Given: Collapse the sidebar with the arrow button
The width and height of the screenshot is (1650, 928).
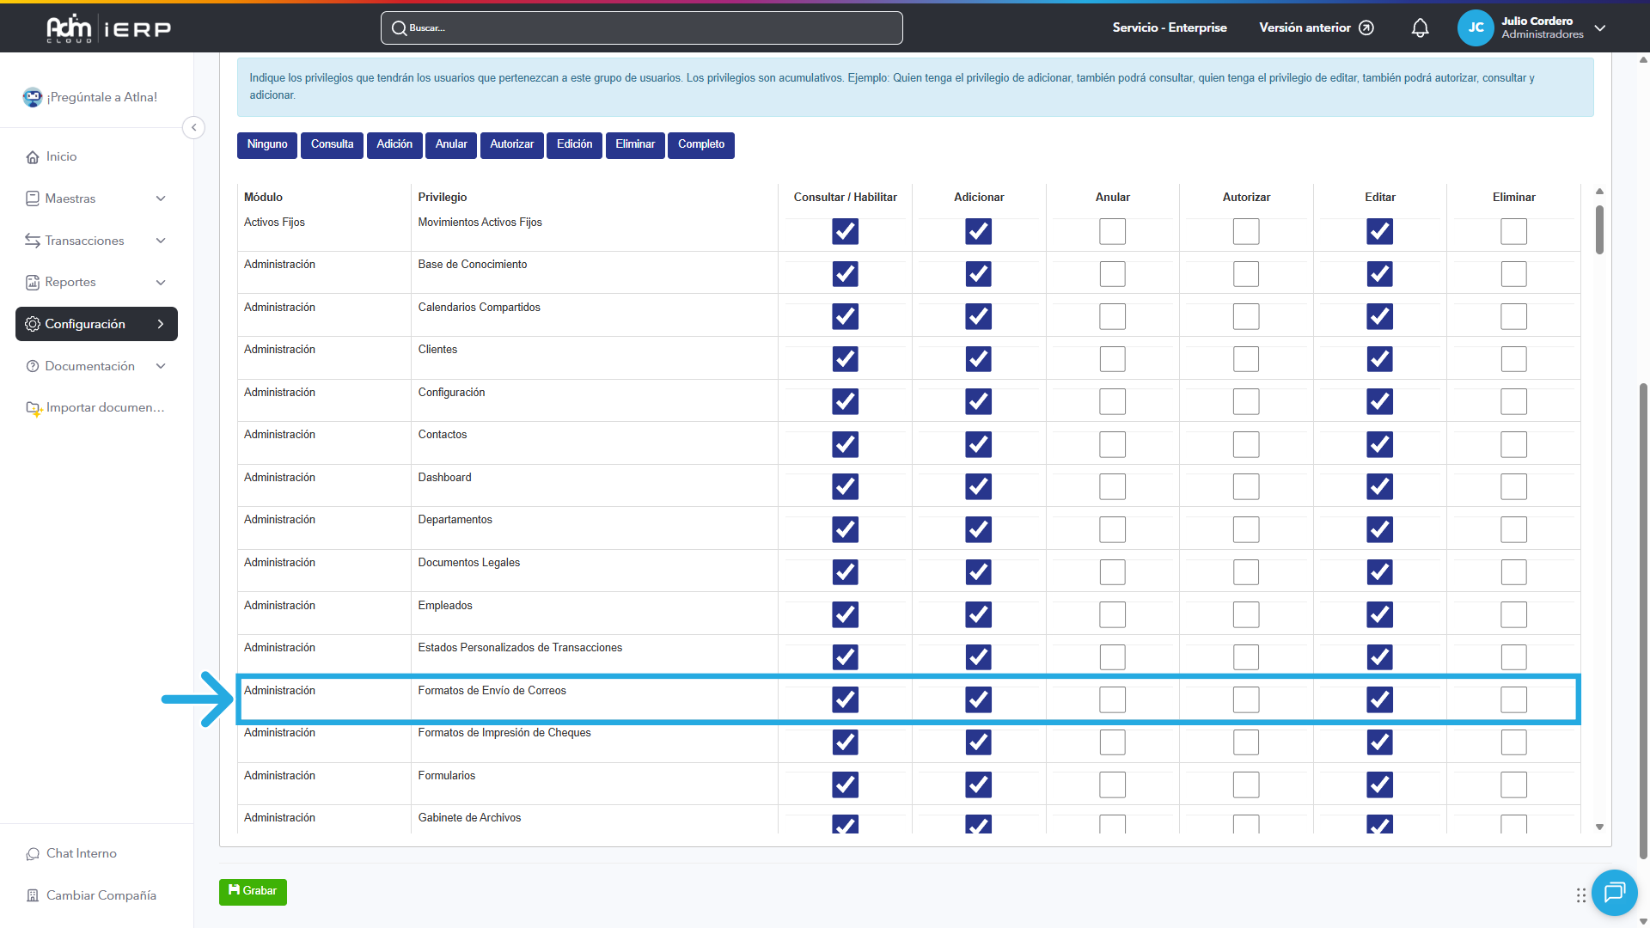Looking at the screenshot, I should pyautogui.click(x=194, y=127).
